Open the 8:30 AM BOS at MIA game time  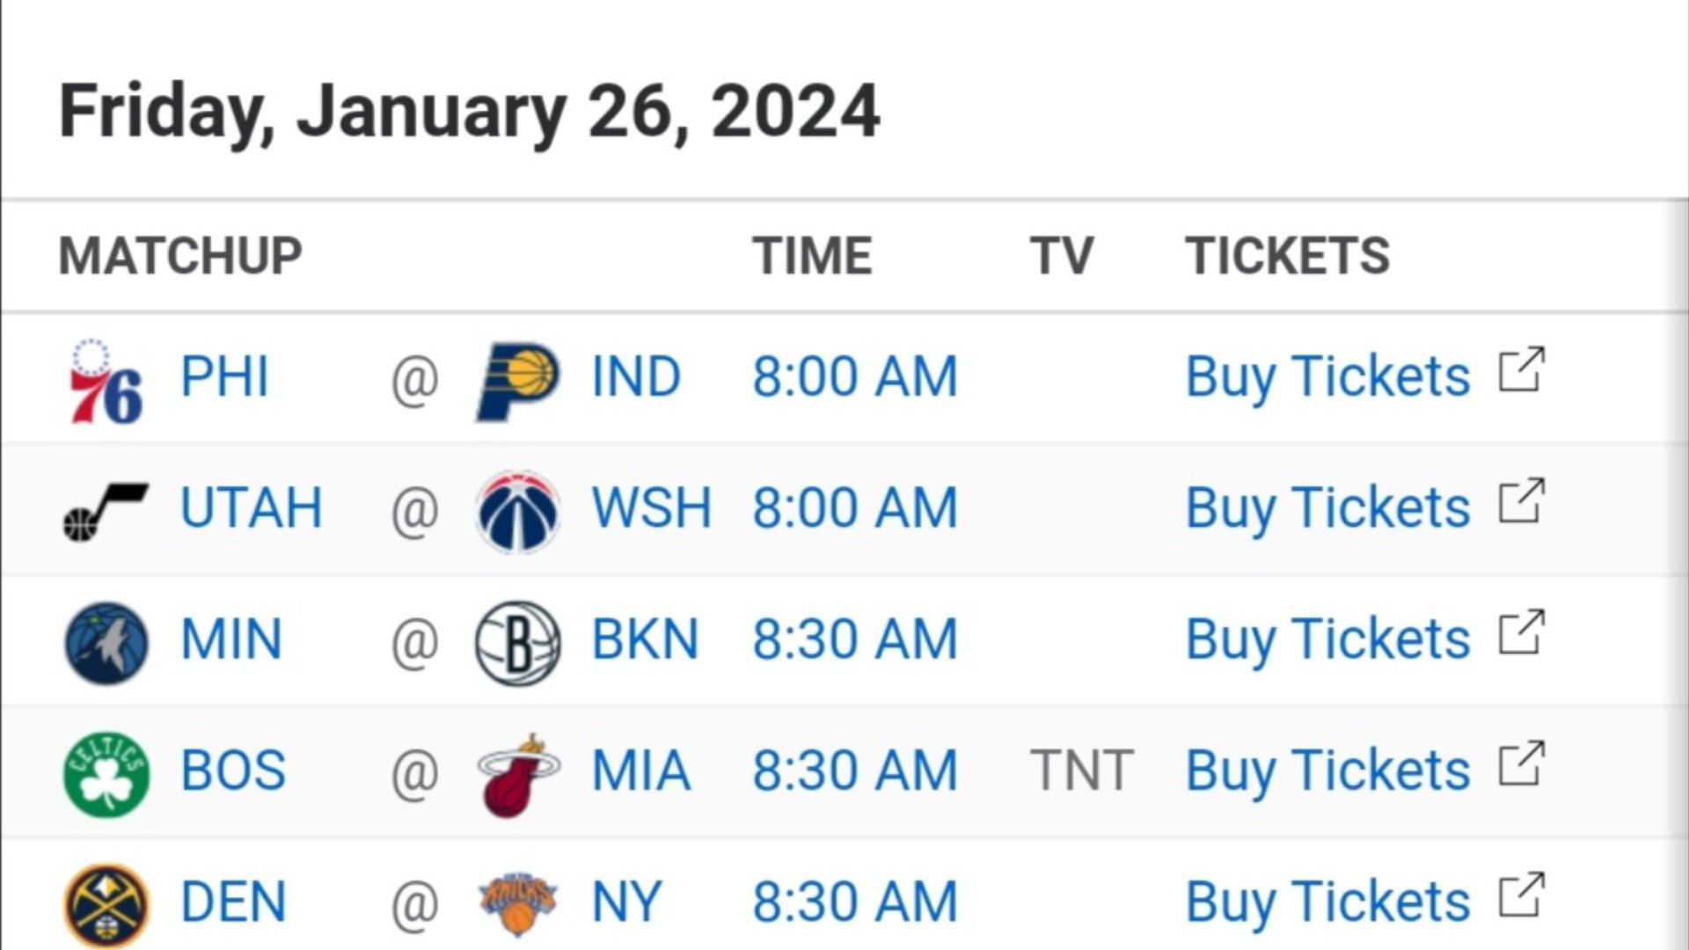[854, 771]
